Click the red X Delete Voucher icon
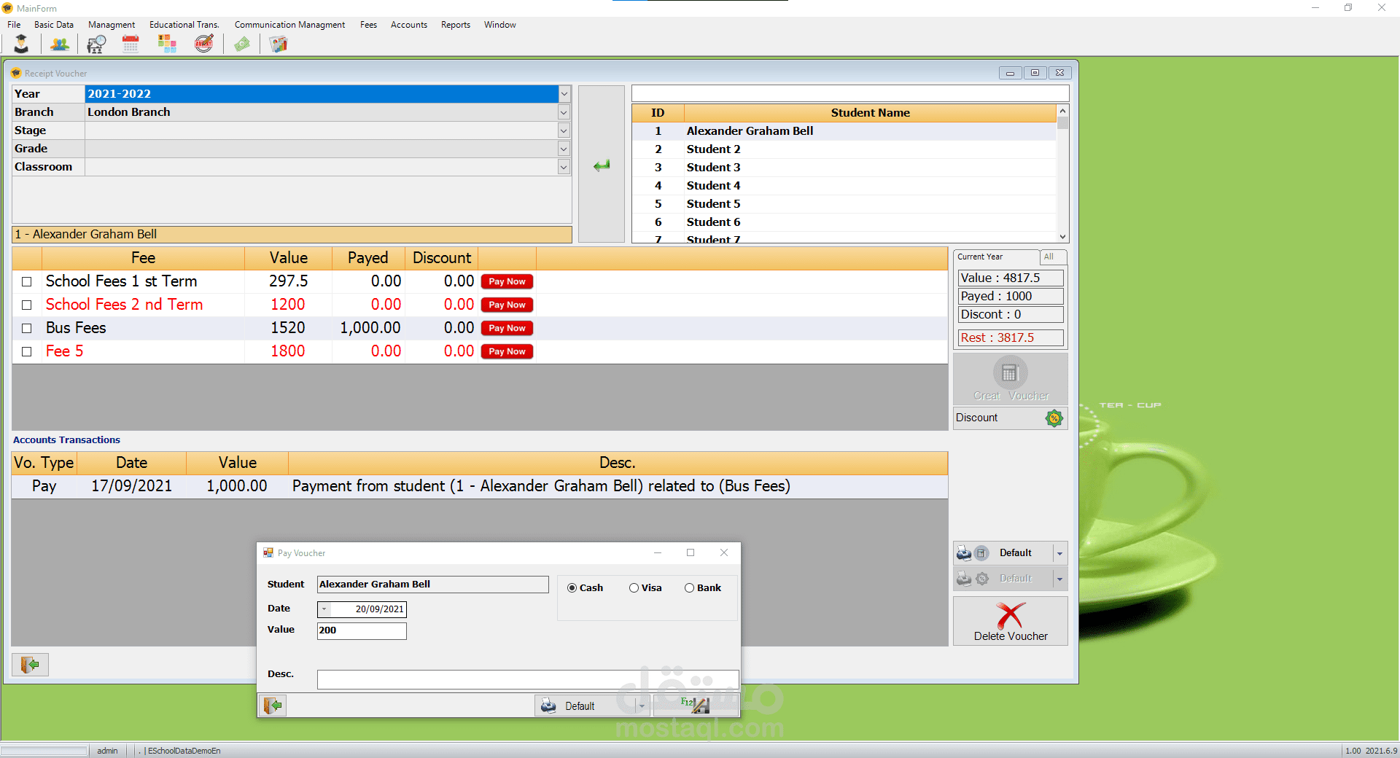Viewport: 1400px width, 758px height. 1011,615
